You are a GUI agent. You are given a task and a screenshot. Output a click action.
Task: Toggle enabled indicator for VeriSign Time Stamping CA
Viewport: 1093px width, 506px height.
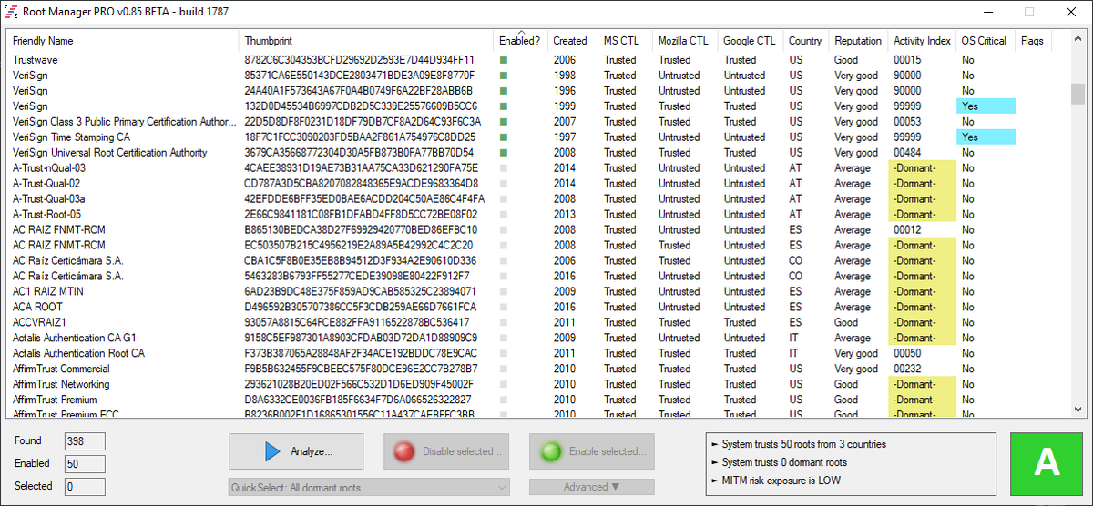click(503, 137)
